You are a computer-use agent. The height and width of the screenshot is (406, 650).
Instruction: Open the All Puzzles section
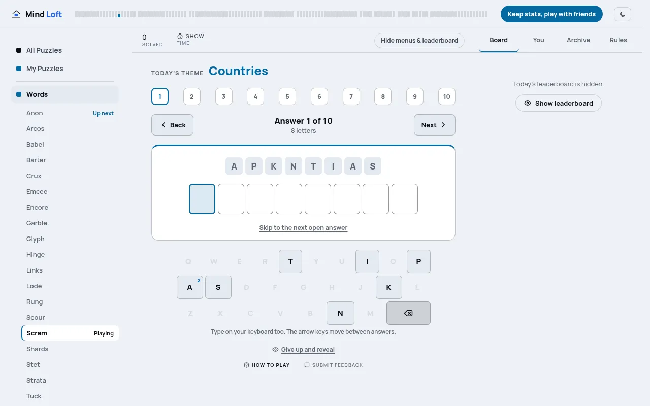(44, 50)
